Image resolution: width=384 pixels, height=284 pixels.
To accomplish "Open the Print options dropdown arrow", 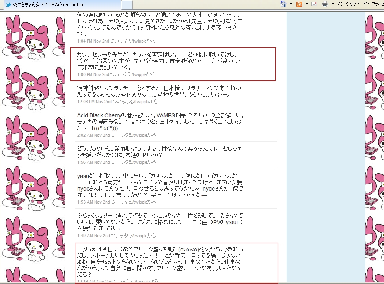I will click(x=332, y=4).
